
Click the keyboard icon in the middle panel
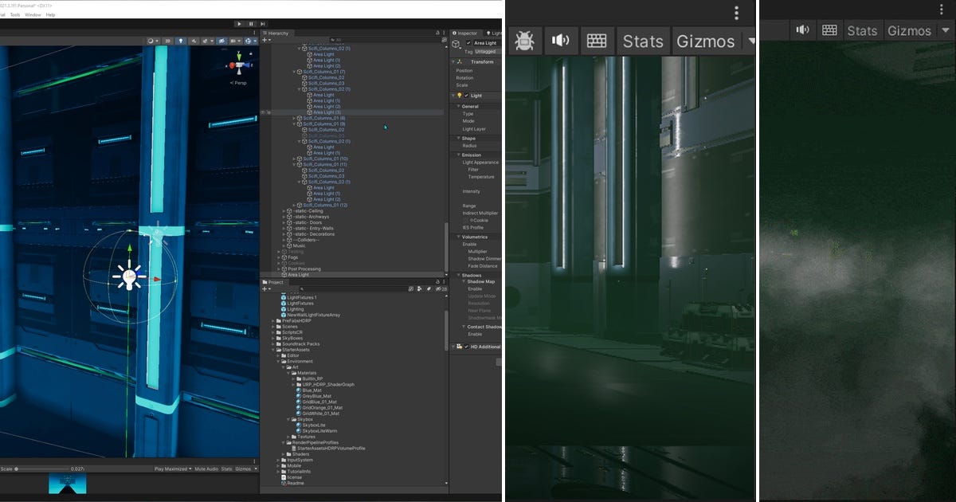click(x=597, y=41)
